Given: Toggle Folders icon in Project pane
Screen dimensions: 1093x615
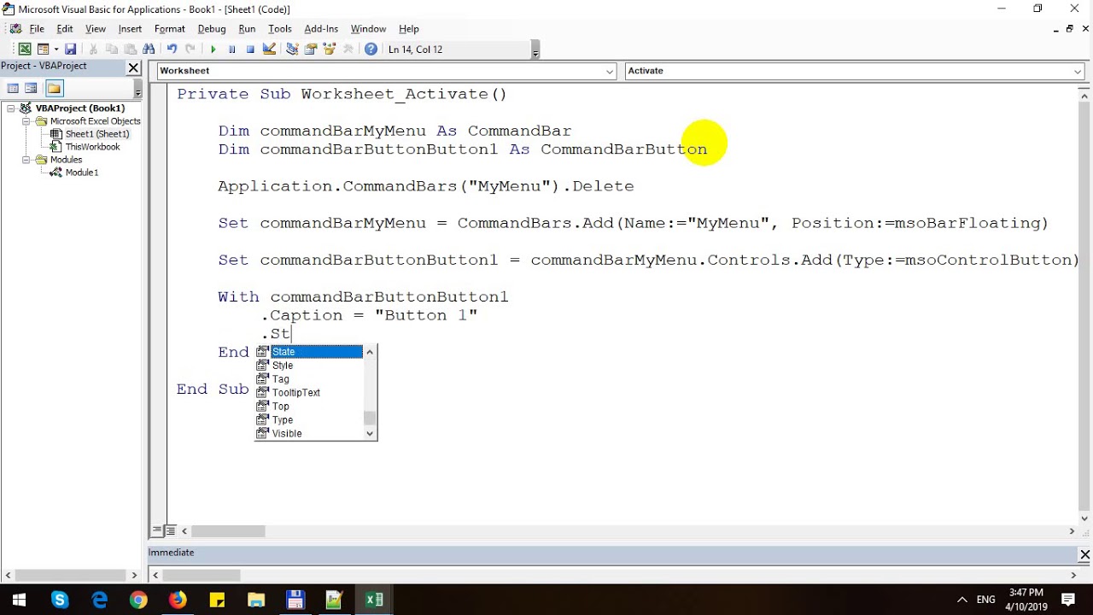Looking at the screenshot, I should pos(54,88).
